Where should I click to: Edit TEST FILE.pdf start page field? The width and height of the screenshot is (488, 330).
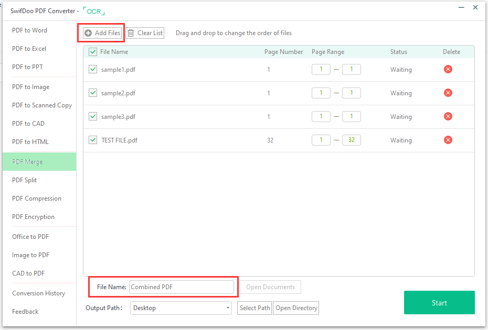[x=321, y=140]
